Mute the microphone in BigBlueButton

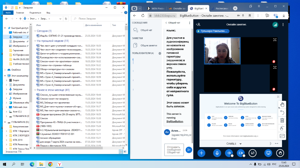point(217,153)
